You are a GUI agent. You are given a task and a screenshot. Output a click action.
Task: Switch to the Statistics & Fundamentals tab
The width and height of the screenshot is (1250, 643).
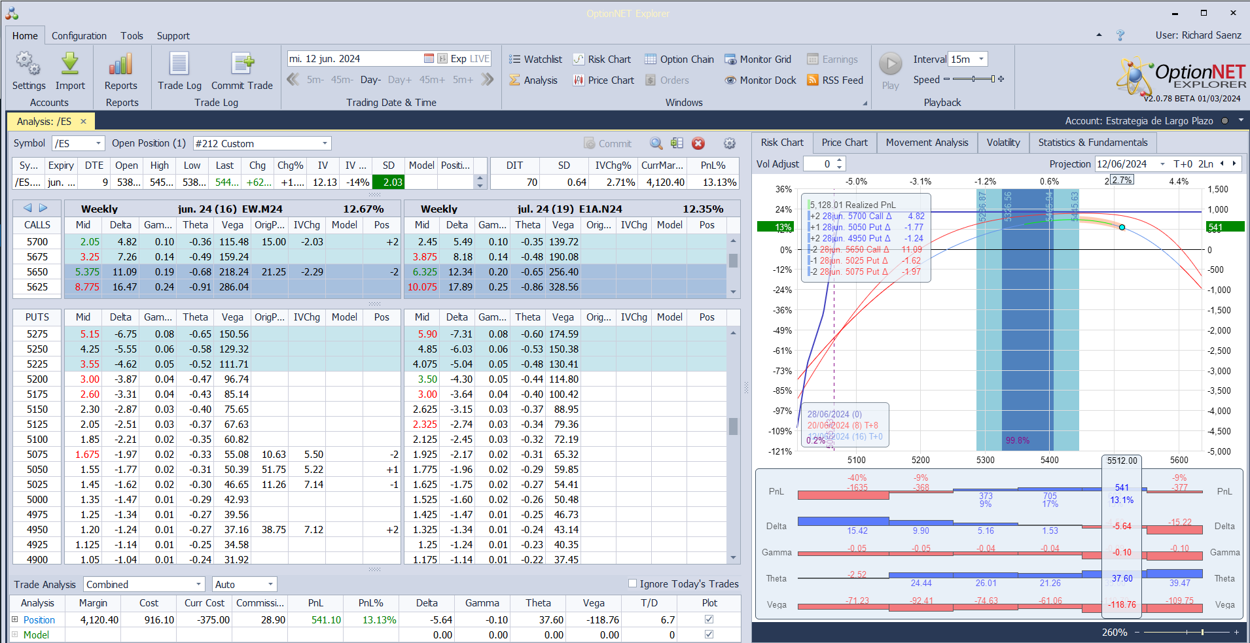tap(1093, 143)
